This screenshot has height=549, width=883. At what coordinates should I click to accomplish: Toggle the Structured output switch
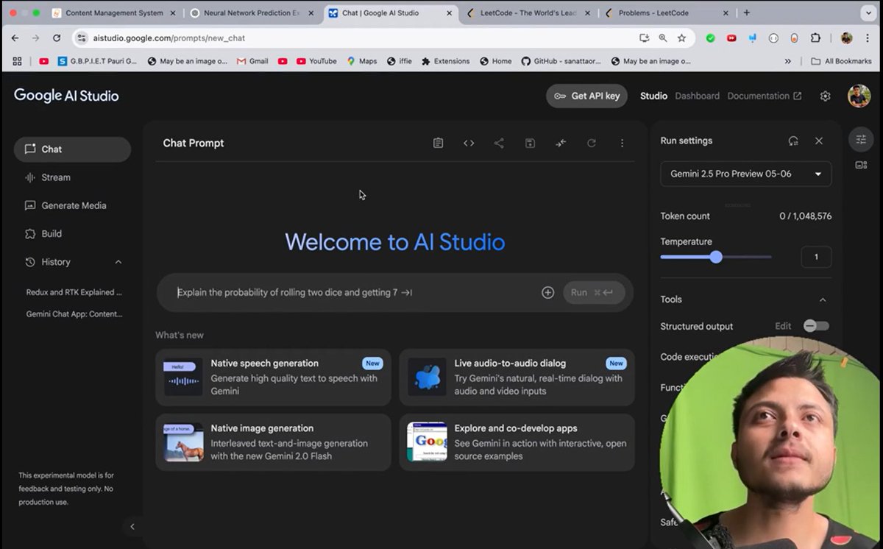pos(816,326)
